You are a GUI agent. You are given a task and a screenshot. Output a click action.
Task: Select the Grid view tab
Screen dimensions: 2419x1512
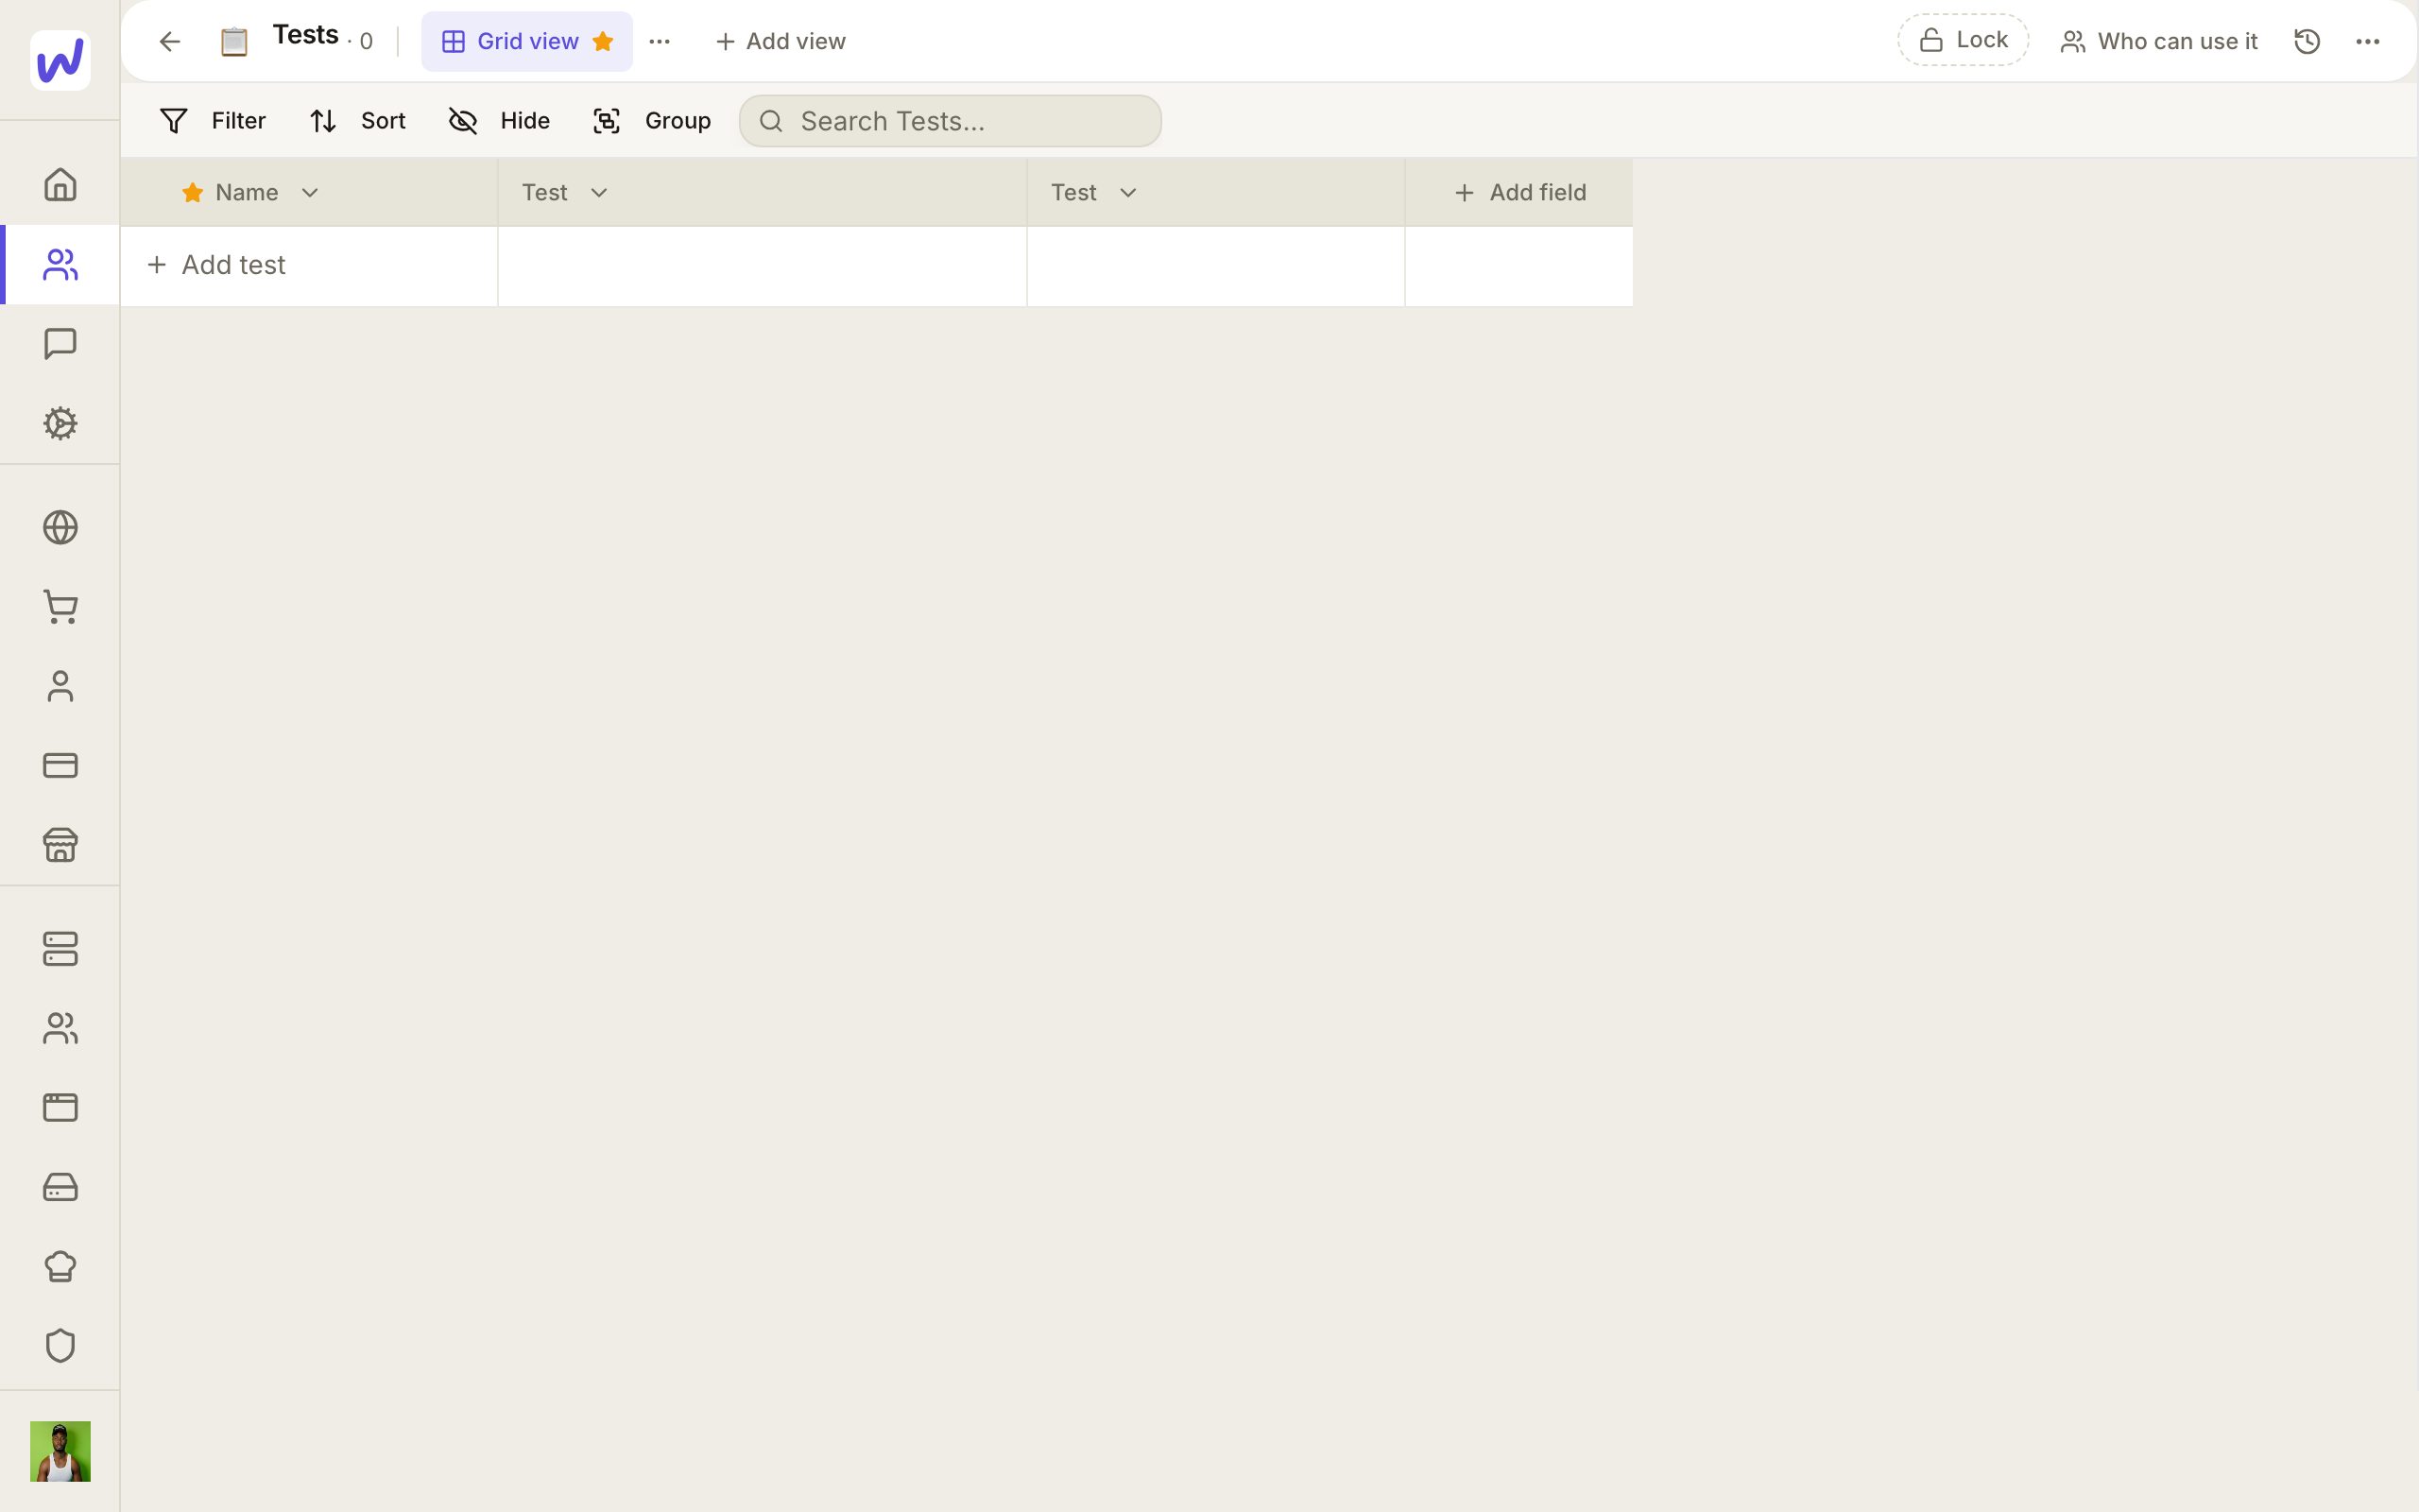[x=526, y=41]
